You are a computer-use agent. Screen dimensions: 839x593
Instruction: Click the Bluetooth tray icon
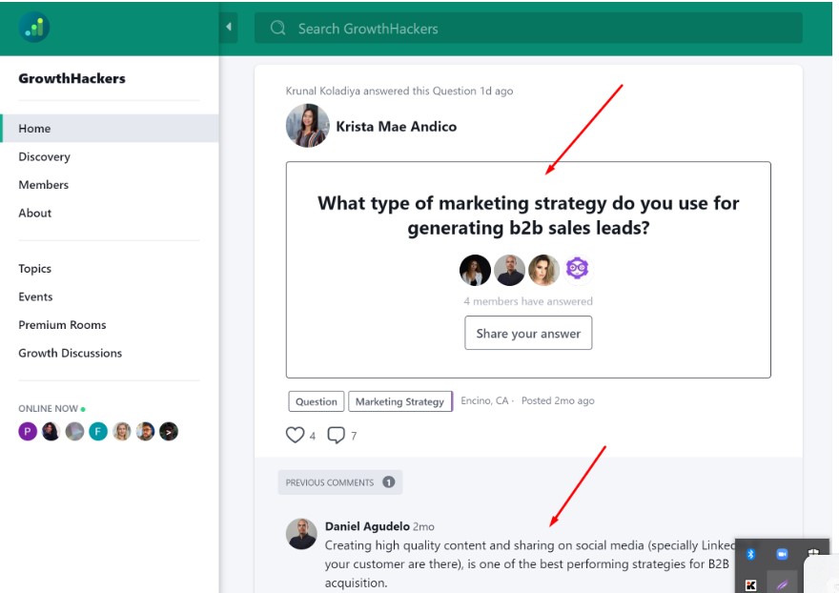[x=750, y=555]
